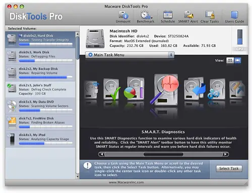
Task: Click the task scroller left arrow
Action: click(x=102, y=154)
